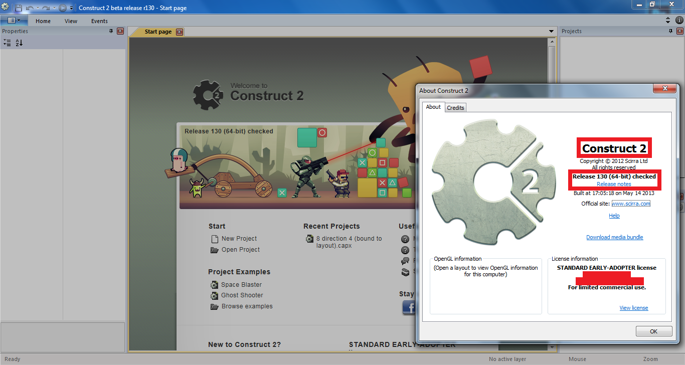
Task: Click the View license link
Action: tap(634, 308)
